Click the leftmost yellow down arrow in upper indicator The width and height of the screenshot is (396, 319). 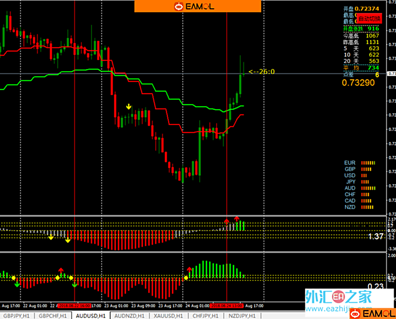51,238
